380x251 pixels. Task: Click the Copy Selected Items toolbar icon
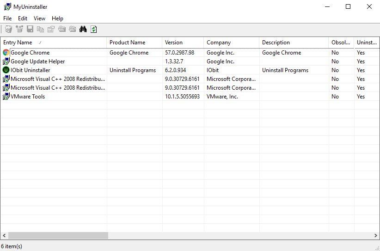pyautogui.click(x=41, y=29)
